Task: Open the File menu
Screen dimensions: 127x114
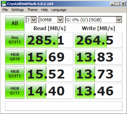Action: 5,10
